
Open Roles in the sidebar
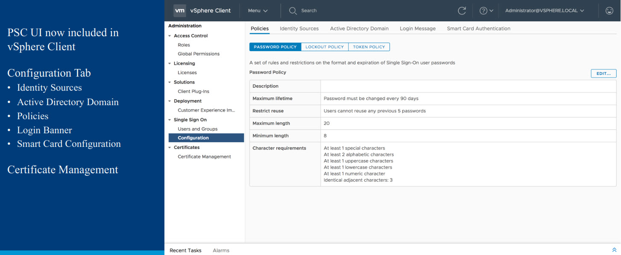point(184,45)
